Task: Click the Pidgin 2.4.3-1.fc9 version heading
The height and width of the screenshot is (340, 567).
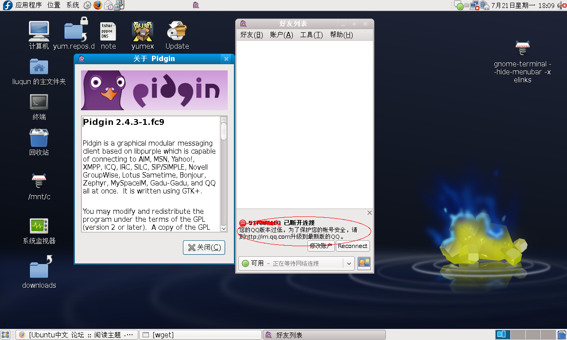Action: tap(124, 122)
